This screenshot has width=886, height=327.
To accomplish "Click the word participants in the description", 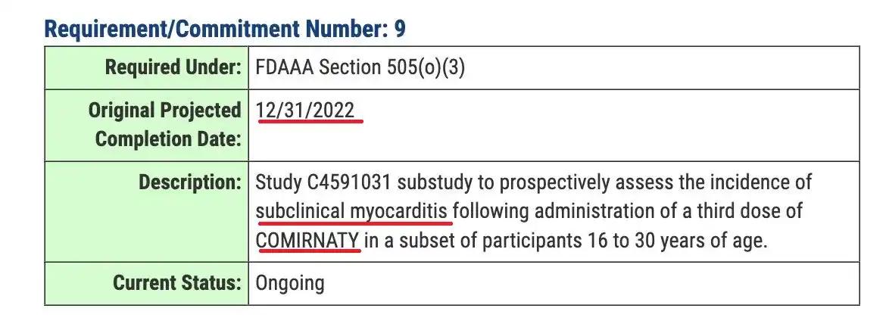I will pos(522,240).
